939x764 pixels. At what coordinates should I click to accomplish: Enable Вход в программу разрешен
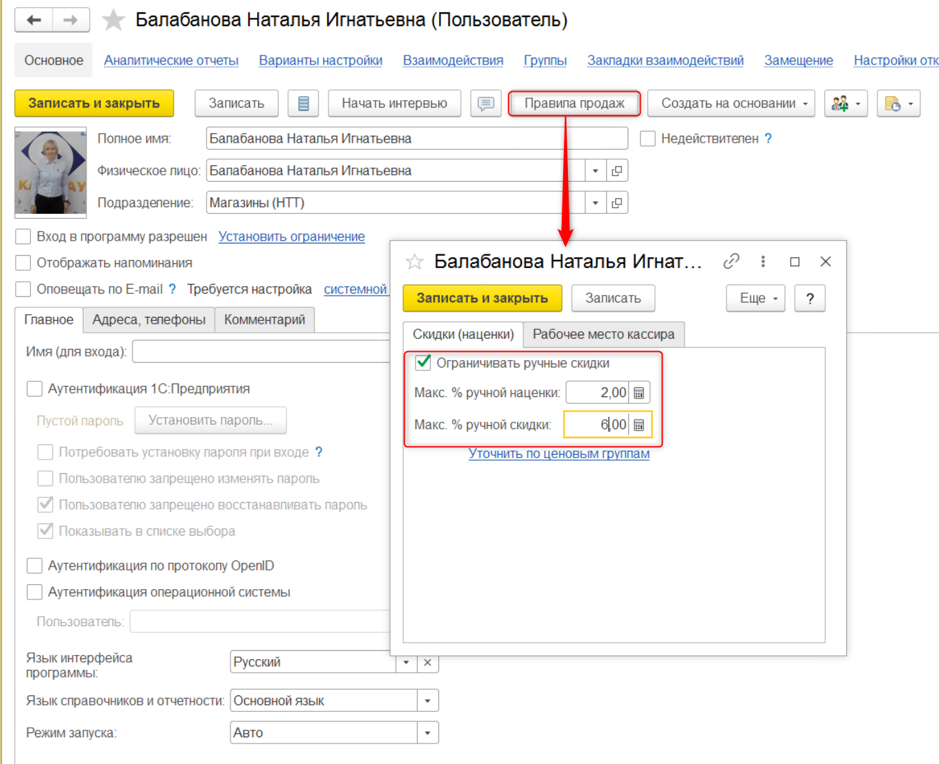pyautogui.click(x=23, y=237)
